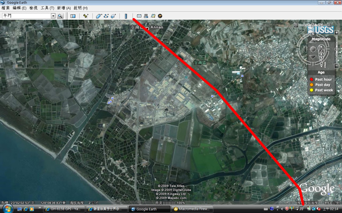Click the add polygon icon
Image resolution: width=342 pixels, height=213 pixels.
[x=99, y=16]
